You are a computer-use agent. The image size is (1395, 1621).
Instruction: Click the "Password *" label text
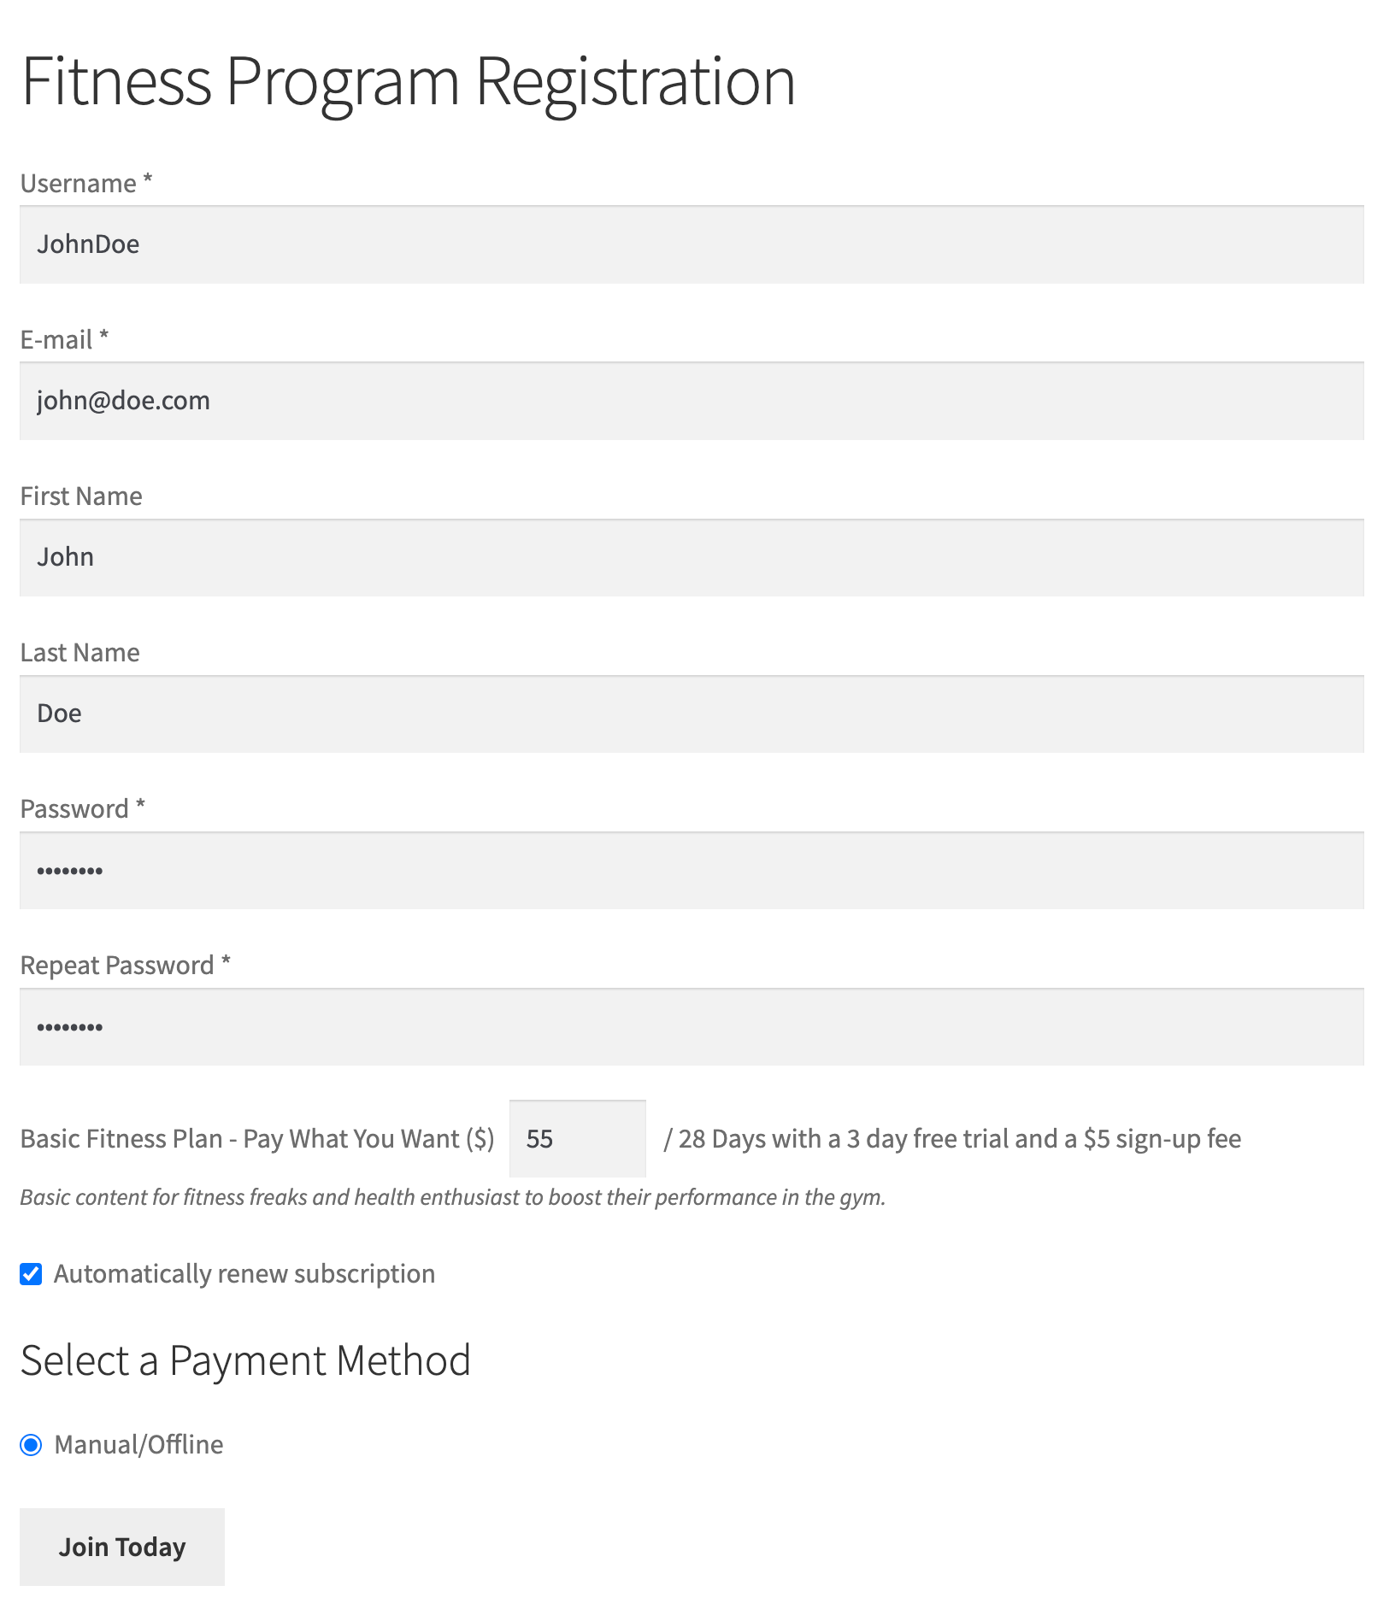click(82, 809)
